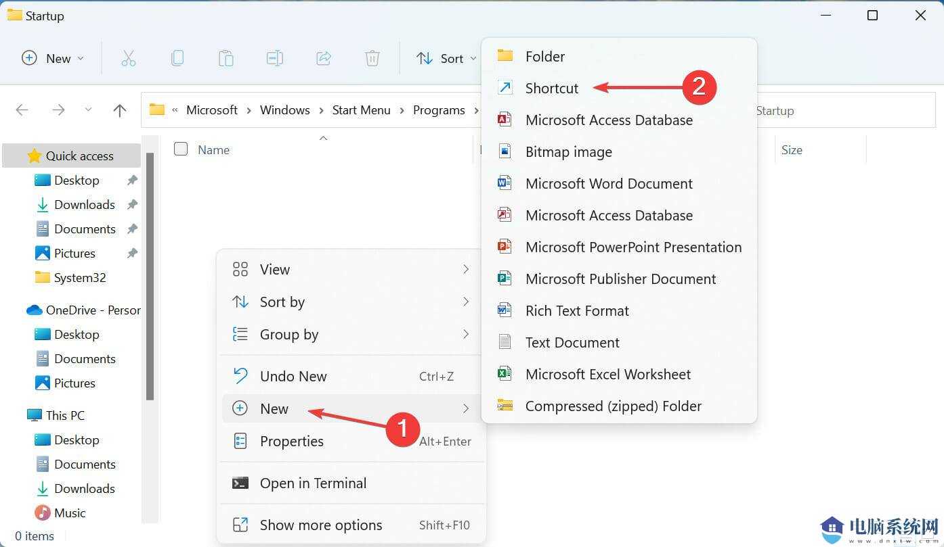Click Microsoft in the address breadcrumb
This screenshot has height=547, width=944.
tap(212, 110)
